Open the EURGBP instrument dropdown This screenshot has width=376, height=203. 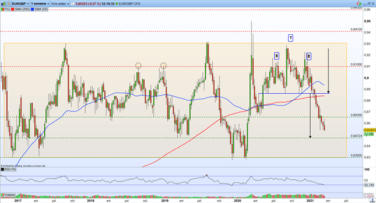[20, 4]
